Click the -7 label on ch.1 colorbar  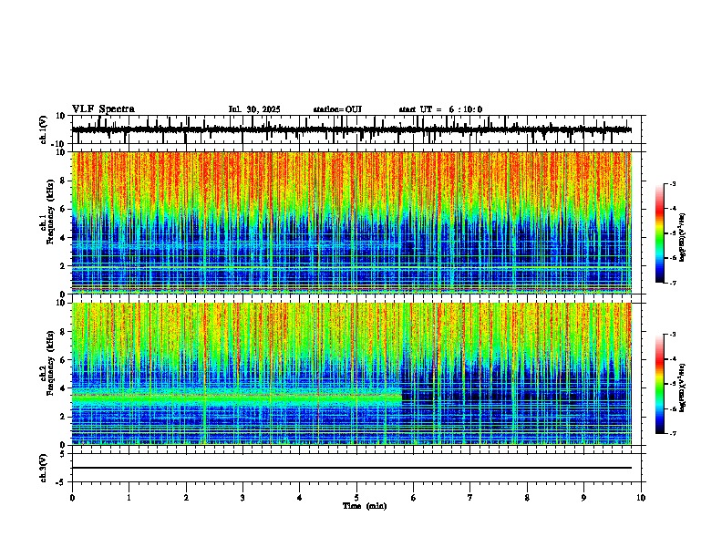(x=672, y=283)
